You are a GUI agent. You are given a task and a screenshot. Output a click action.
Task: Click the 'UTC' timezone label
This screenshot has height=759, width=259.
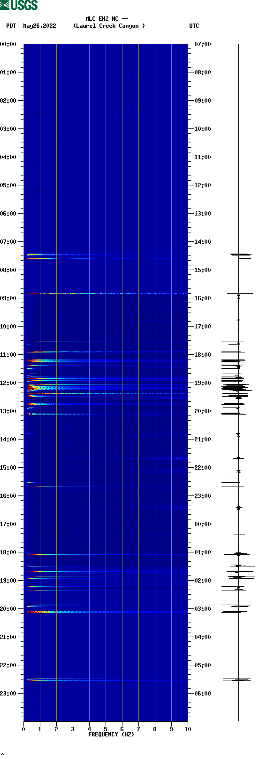pos(194,26)
